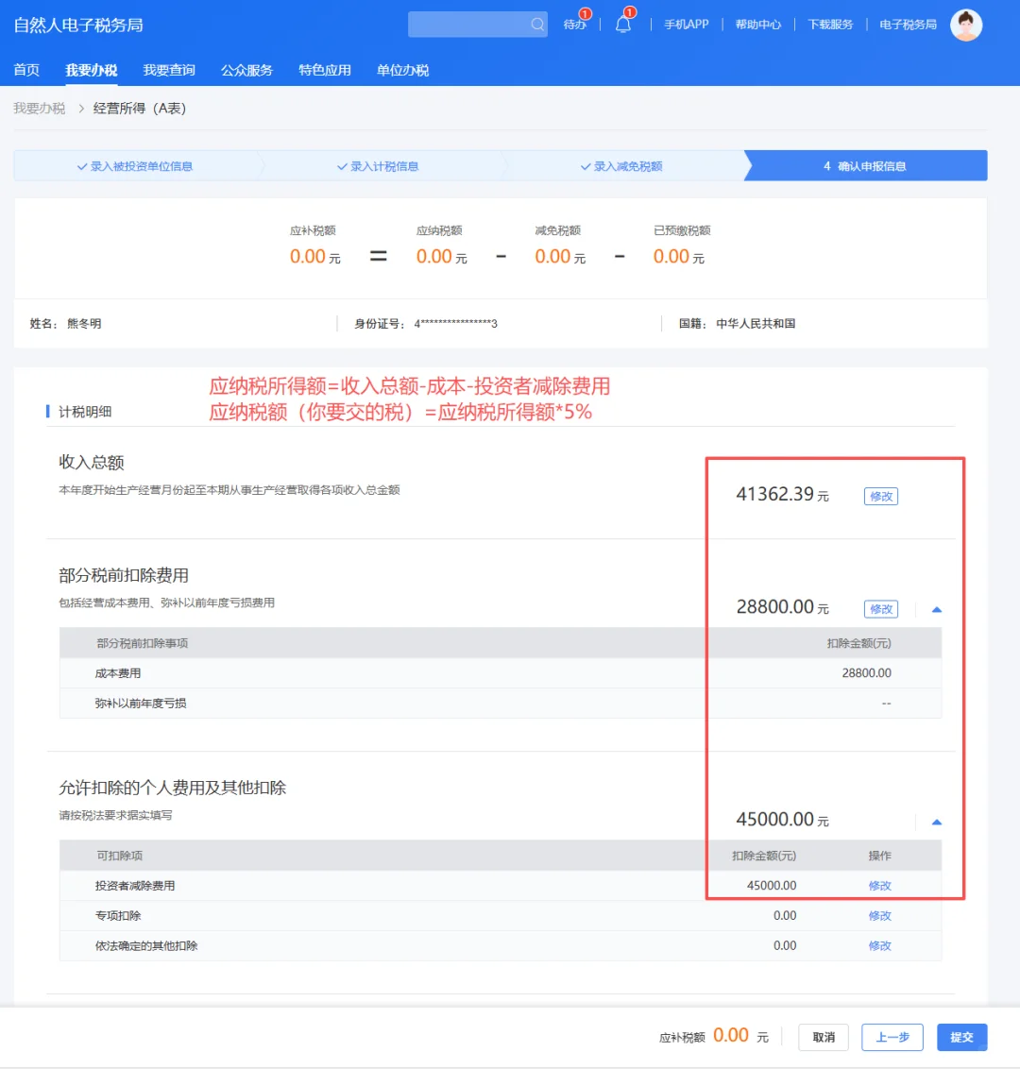Click the 我要办税 breadcrumb link
1020x1069 pixels.
pos(39,108)
